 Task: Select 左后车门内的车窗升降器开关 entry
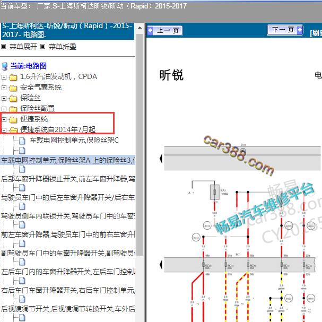[68, 272]
